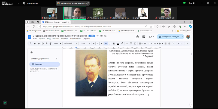The width and height of the screenshot is (218, 109).
Task: Open Edge settings and more menu
Action: tap(185, 26)
